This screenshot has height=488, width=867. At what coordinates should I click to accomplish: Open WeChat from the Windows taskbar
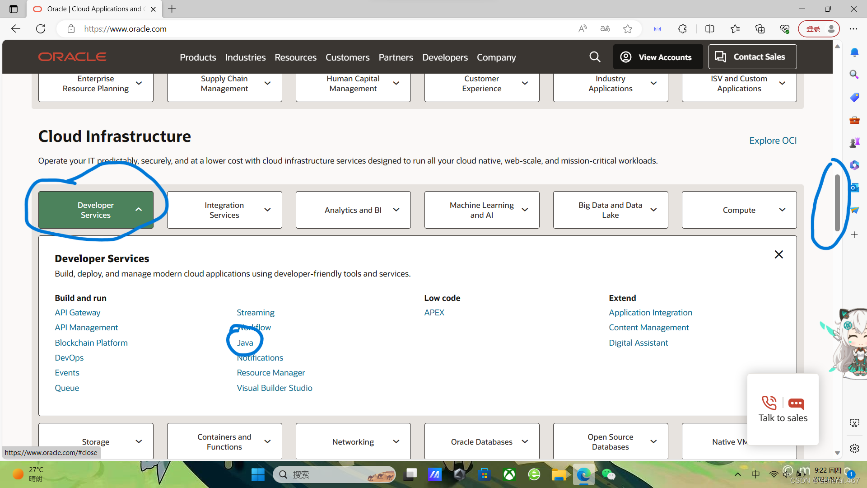tap(608, 474)
